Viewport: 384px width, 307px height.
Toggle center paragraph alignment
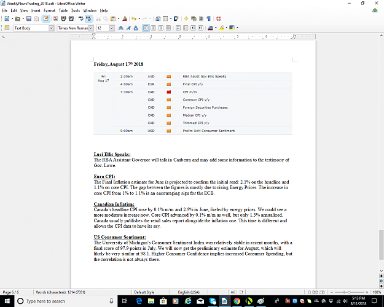(154, 28)
